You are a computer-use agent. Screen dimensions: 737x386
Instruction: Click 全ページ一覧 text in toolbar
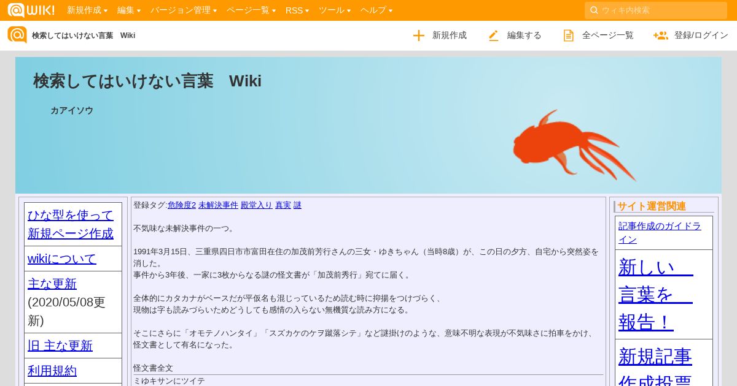[608, 36]
